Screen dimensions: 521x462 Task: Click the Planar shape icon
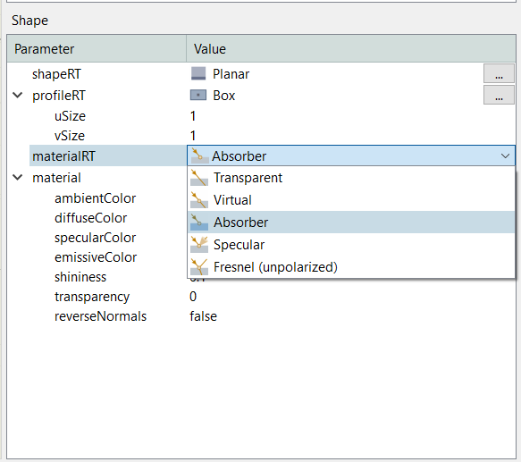coord(198,73)
